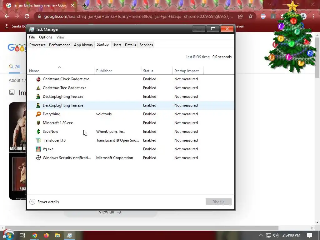Image resolution: width=320 pixels, height=240 pixels.
Task: Click the Chrome profile avatar icon
Action: [x=303, y=16]
